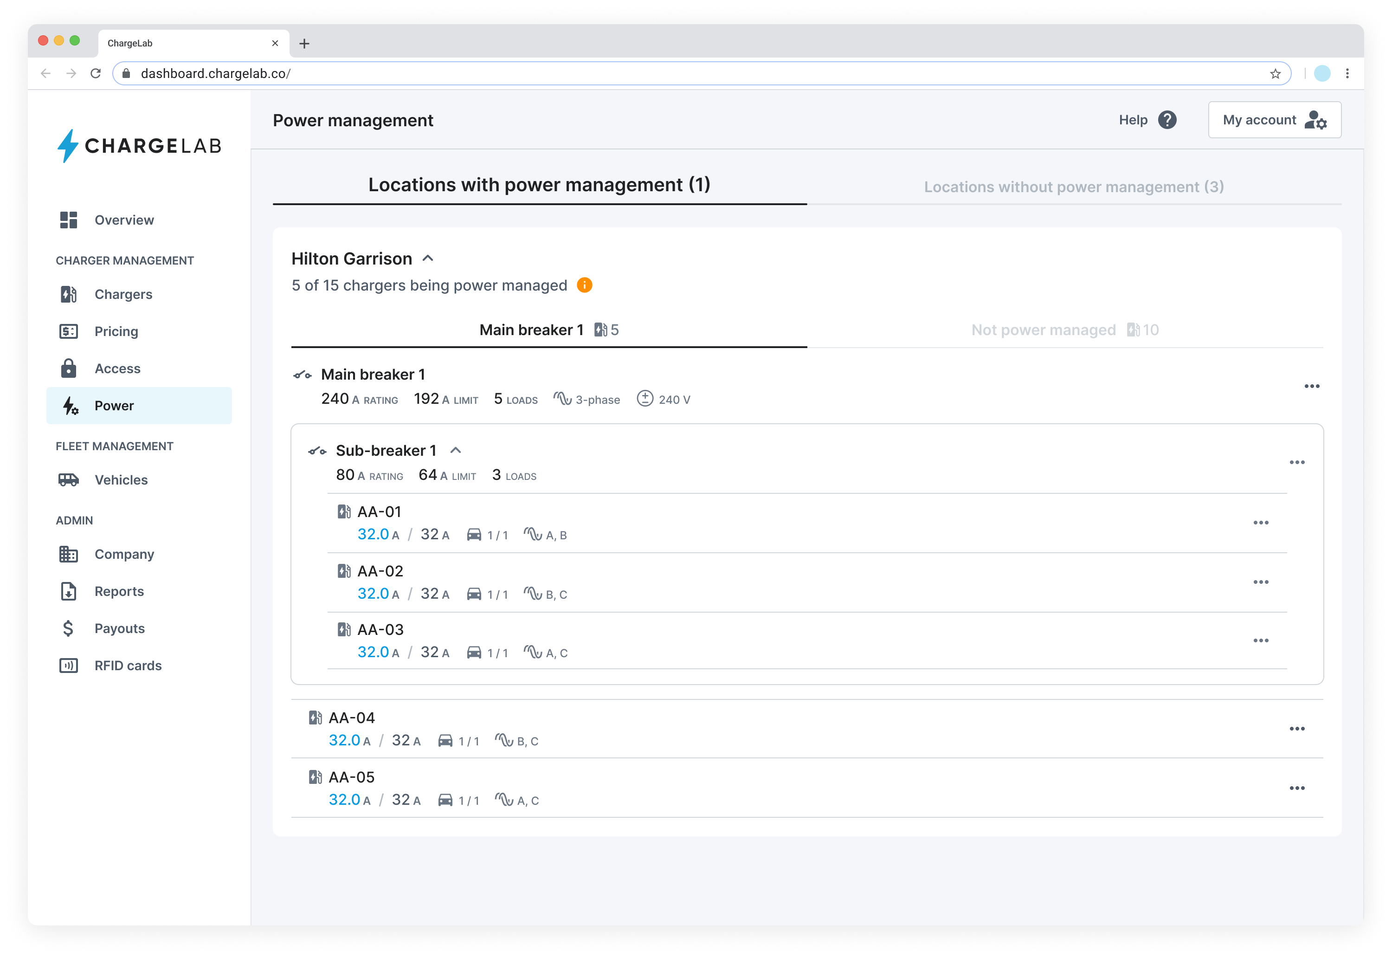Click the browser address bar
Screen dimensions: 1392x957
pyautogui.click(x=702, y=73)
